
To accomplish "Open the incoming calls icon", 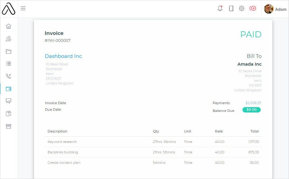I will 9,76.
